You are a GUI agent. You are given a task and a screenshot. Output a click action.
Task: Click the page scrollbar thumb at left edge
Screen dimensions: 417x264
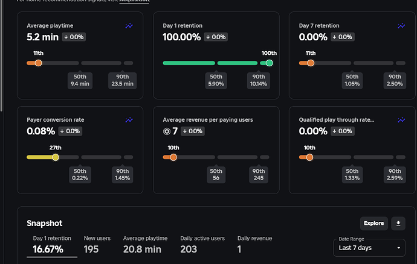pyautogui.click(x=1, y=54)
